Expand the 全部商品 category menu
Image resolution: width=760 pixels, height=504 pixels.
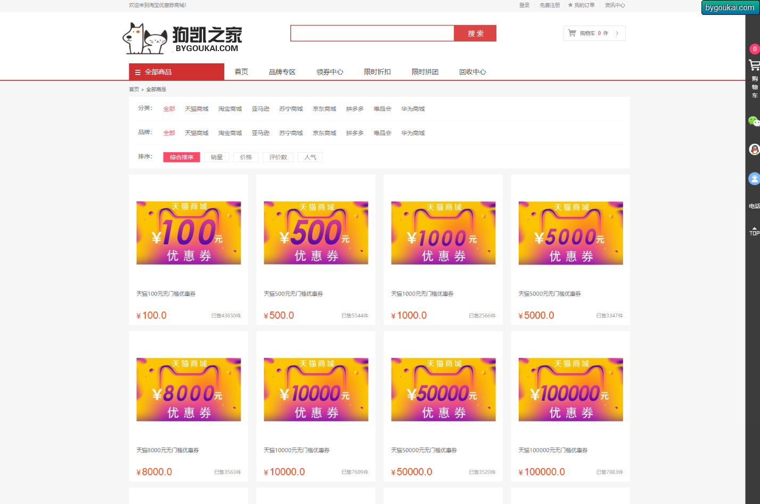176,72
